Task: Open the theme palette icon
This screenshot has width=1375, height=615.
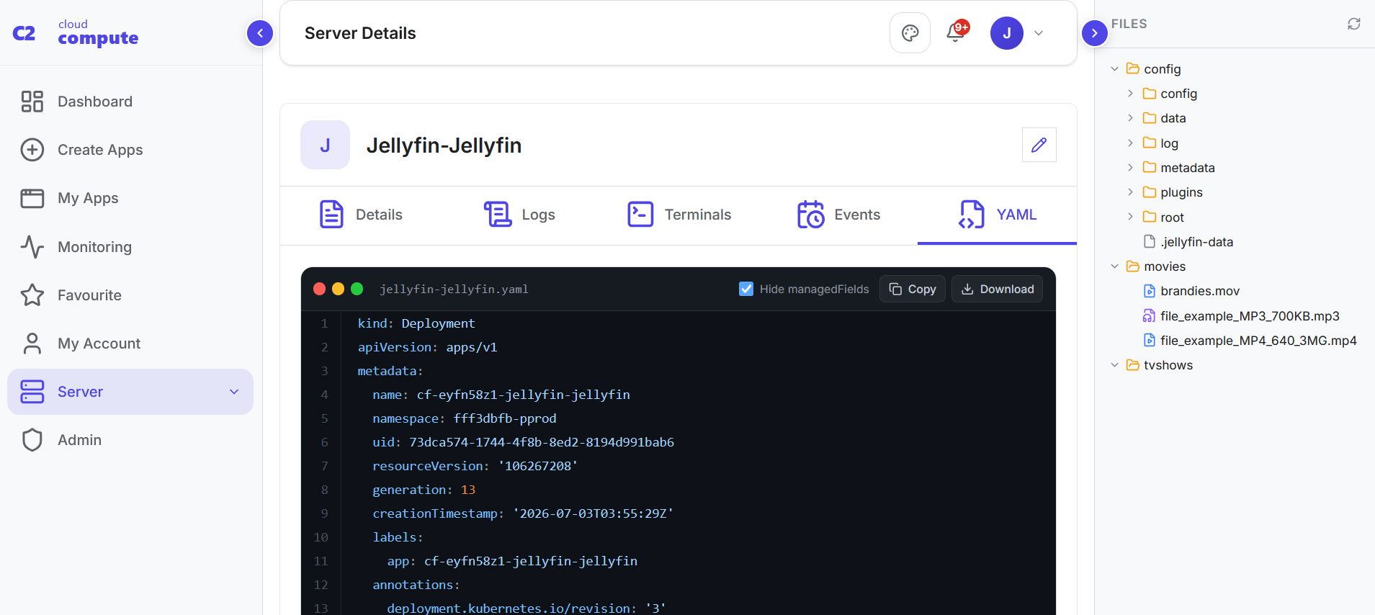Action: 910,33
